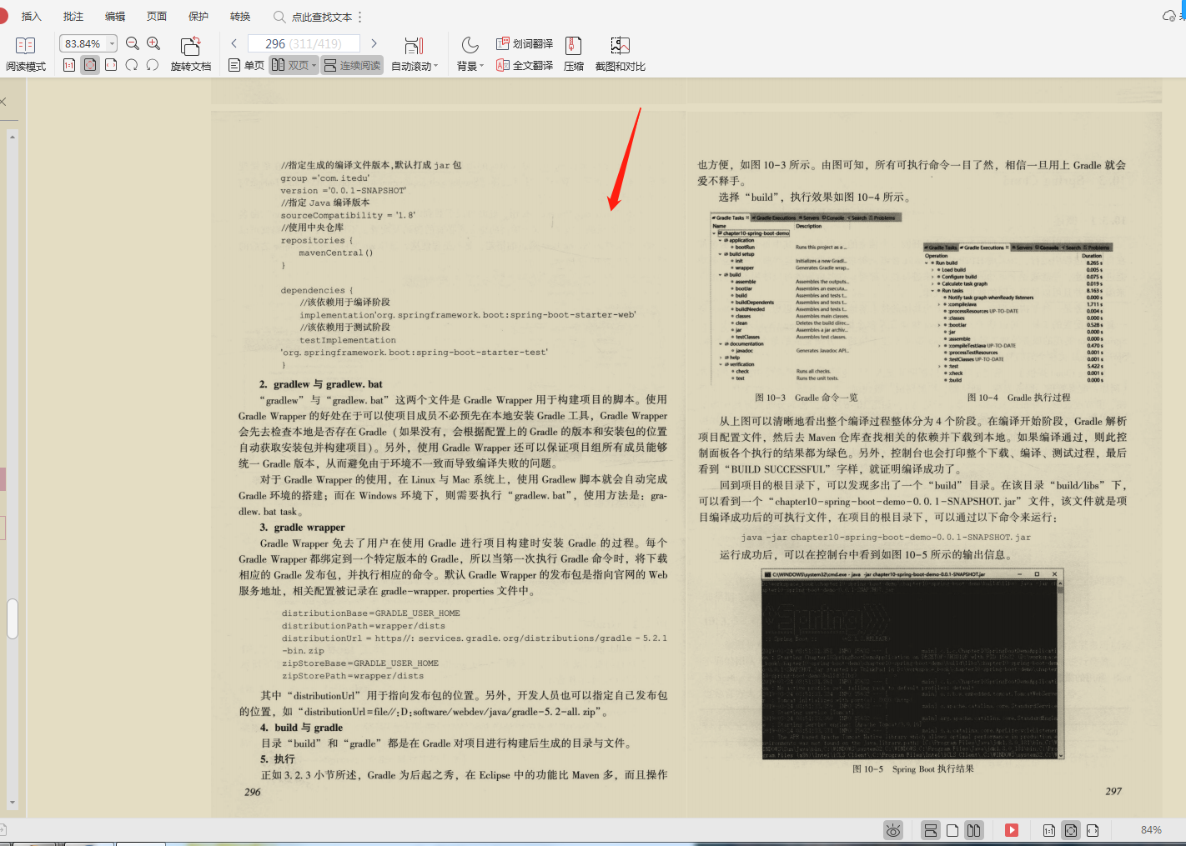This screenshot has width=1186, height=846.
Task: Toggle 划词翻译 word translation
Action: (x=526, y=43)
